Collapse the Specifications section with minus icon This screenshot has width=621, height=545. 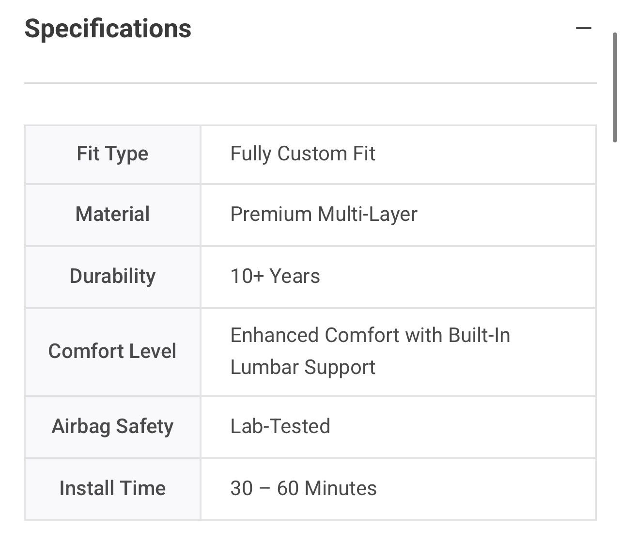(584, 28)
